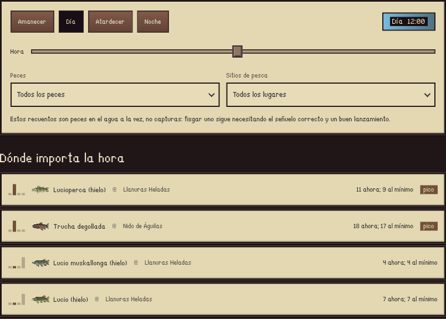Click the '18 ahora; 17 al mínimo' count
The height and width of the screenshot is (319, 446).
click(x=383, y=226)
